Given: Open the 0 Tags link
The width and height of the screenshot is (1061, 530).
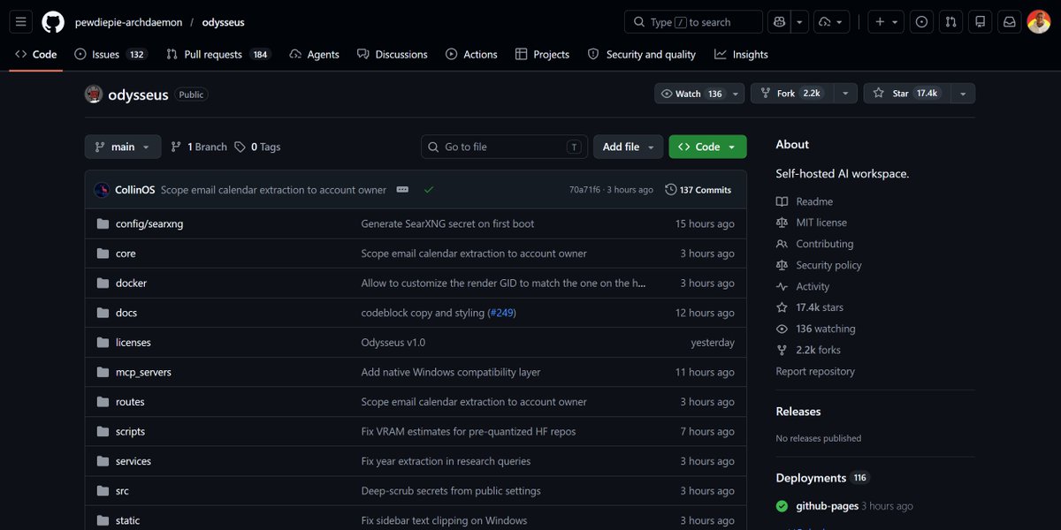Looking at the screenshot, I should tap(257, 147).
